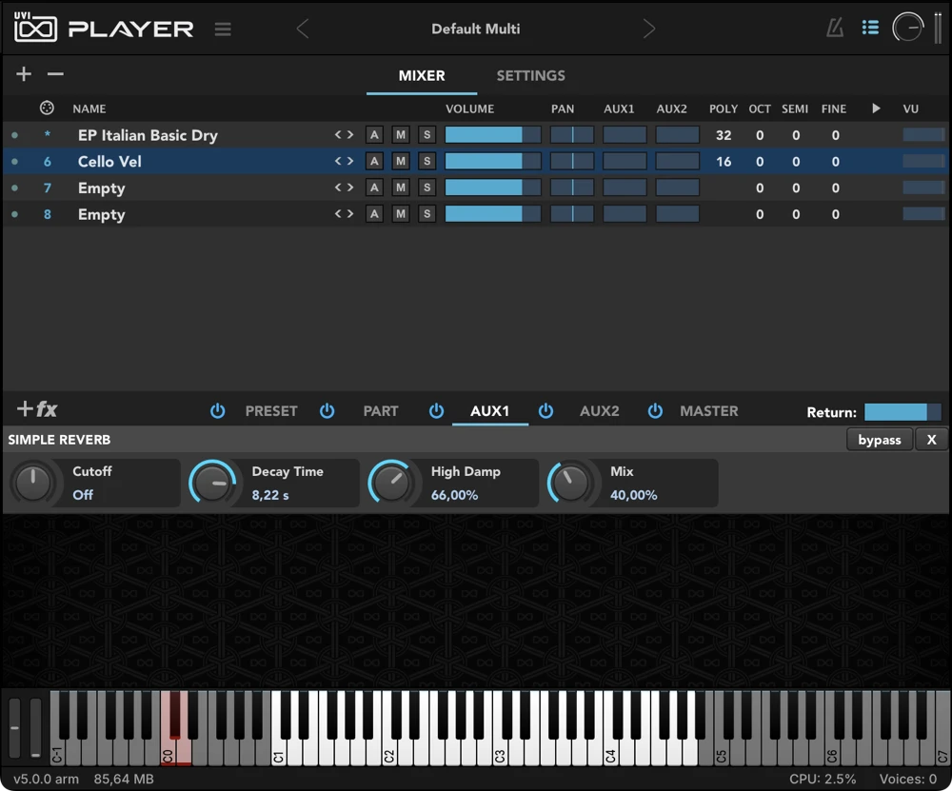The image size is (952, 791).
Task: Open the list view icon in header
Action: [x=871, y=28]
